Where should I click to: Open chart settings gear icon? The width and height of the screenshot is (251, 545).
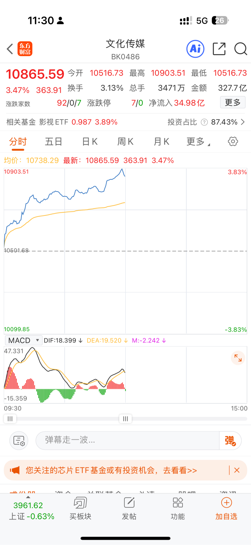coord(233,142)
